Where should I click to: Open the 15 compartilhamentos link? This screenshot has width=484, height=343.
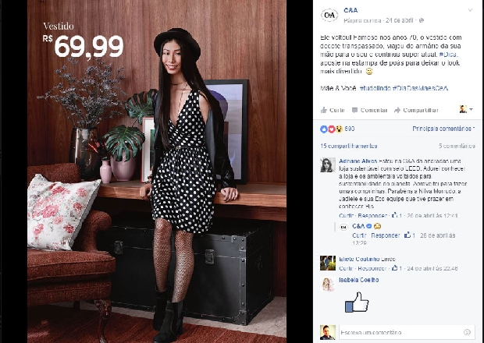pyautogui.click(x=349, y=146)
